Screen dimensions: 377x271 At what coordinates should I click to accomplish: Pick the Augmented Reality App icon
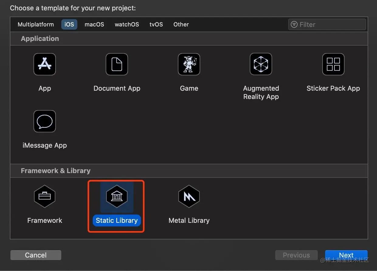click(261, 64)
